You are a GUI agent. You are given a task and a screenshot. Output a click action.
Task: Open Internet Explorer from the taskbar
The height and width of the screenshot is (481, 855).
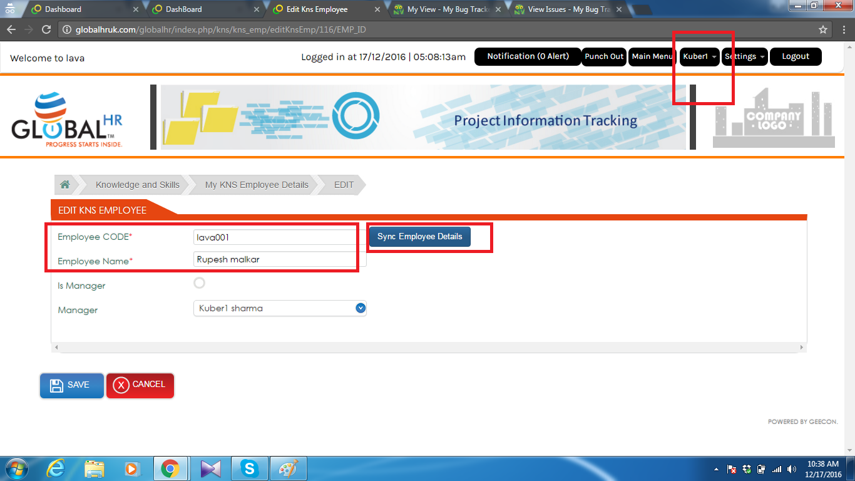[x=56, y=468]
